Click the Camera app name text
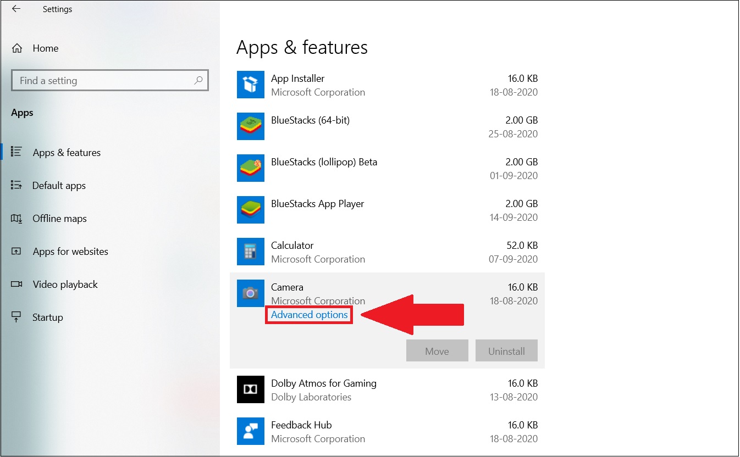Screen dimensions: 740x457 coord(287,287)
